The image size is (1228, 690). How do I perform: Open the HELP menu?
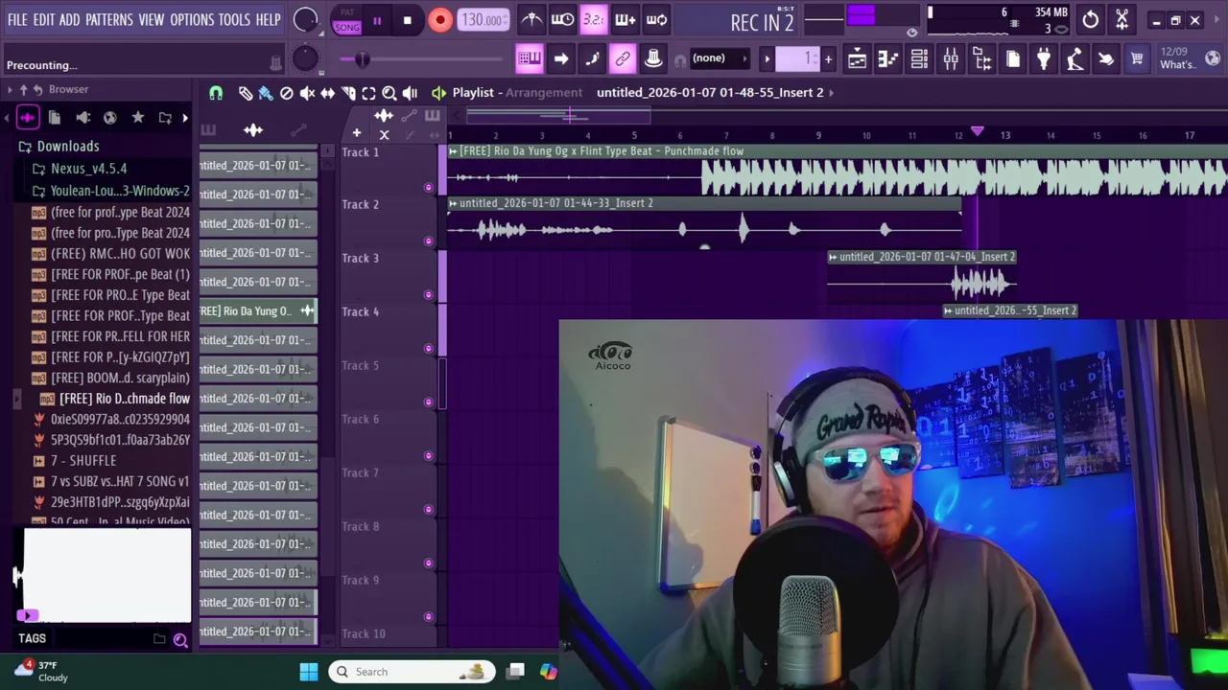click(x=269, y=19)
